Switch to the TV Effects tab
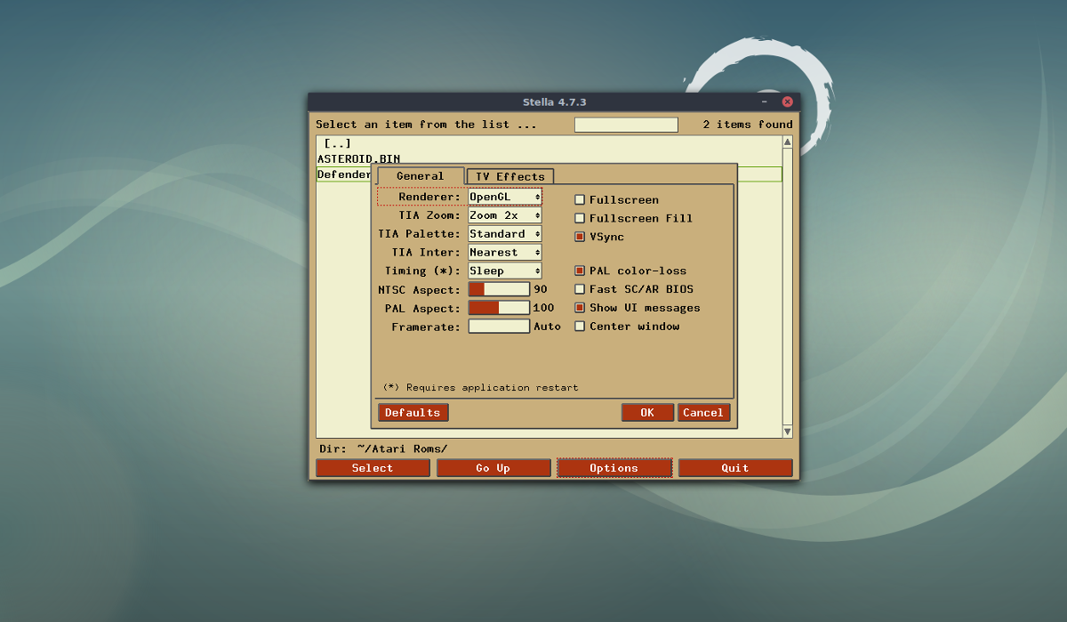The image size is (1067, 622). click(x=510, y=176)
